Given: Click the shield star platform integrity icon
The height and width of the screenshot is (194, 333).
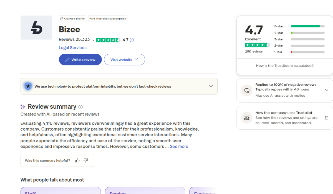Looking at the screenshot, I should pos(28,86).
